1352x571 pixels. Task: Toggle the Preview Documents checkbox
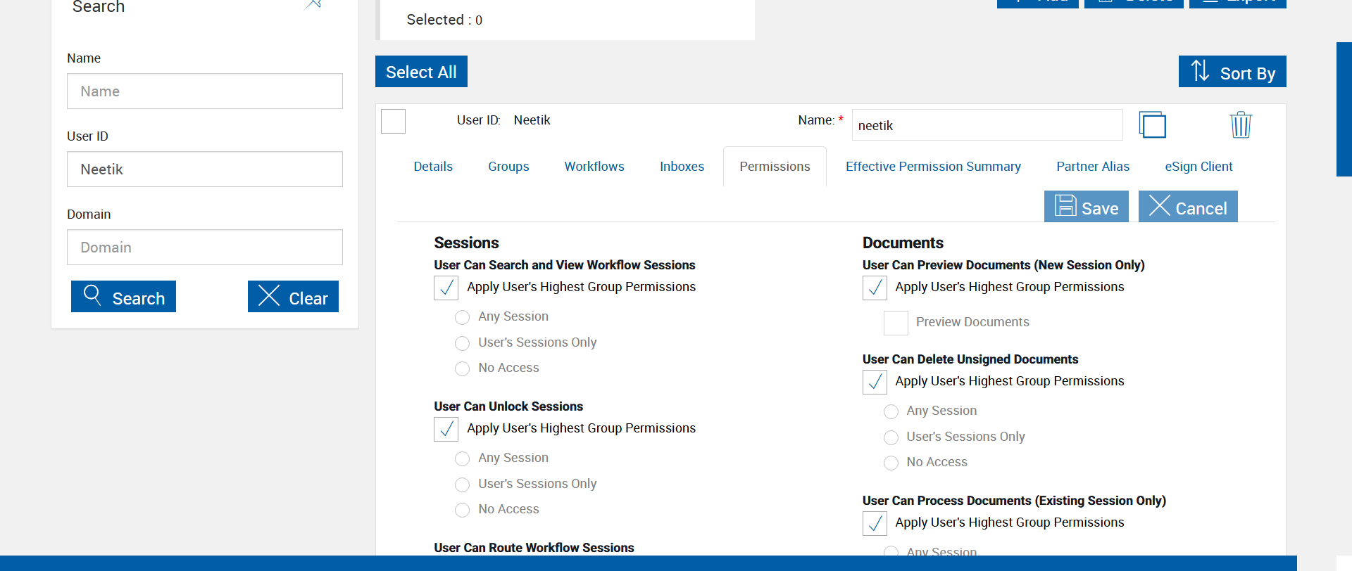click(896, 323)
